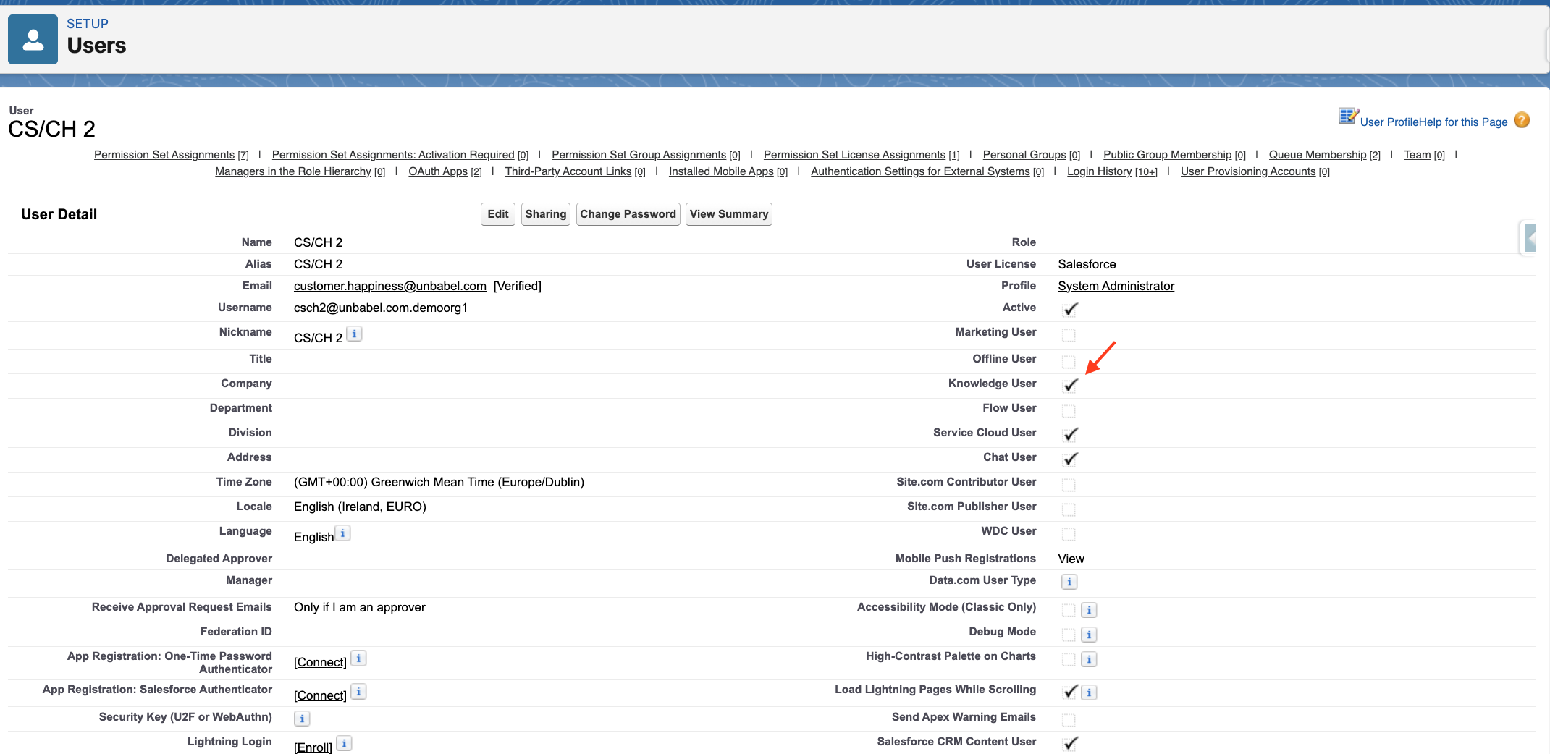The width and height of the screenshot is (1550, 754).
Task: Click Connect for One-Time Password Authenticator
Action: click(x=320, y=662)
